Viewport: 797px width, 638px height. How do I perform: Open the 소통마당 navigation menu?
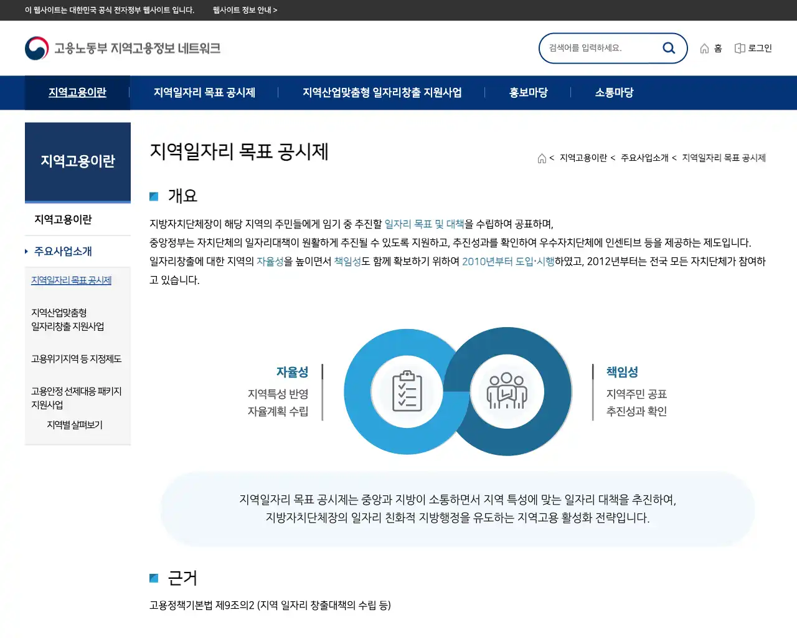click(x=613, y=92)
